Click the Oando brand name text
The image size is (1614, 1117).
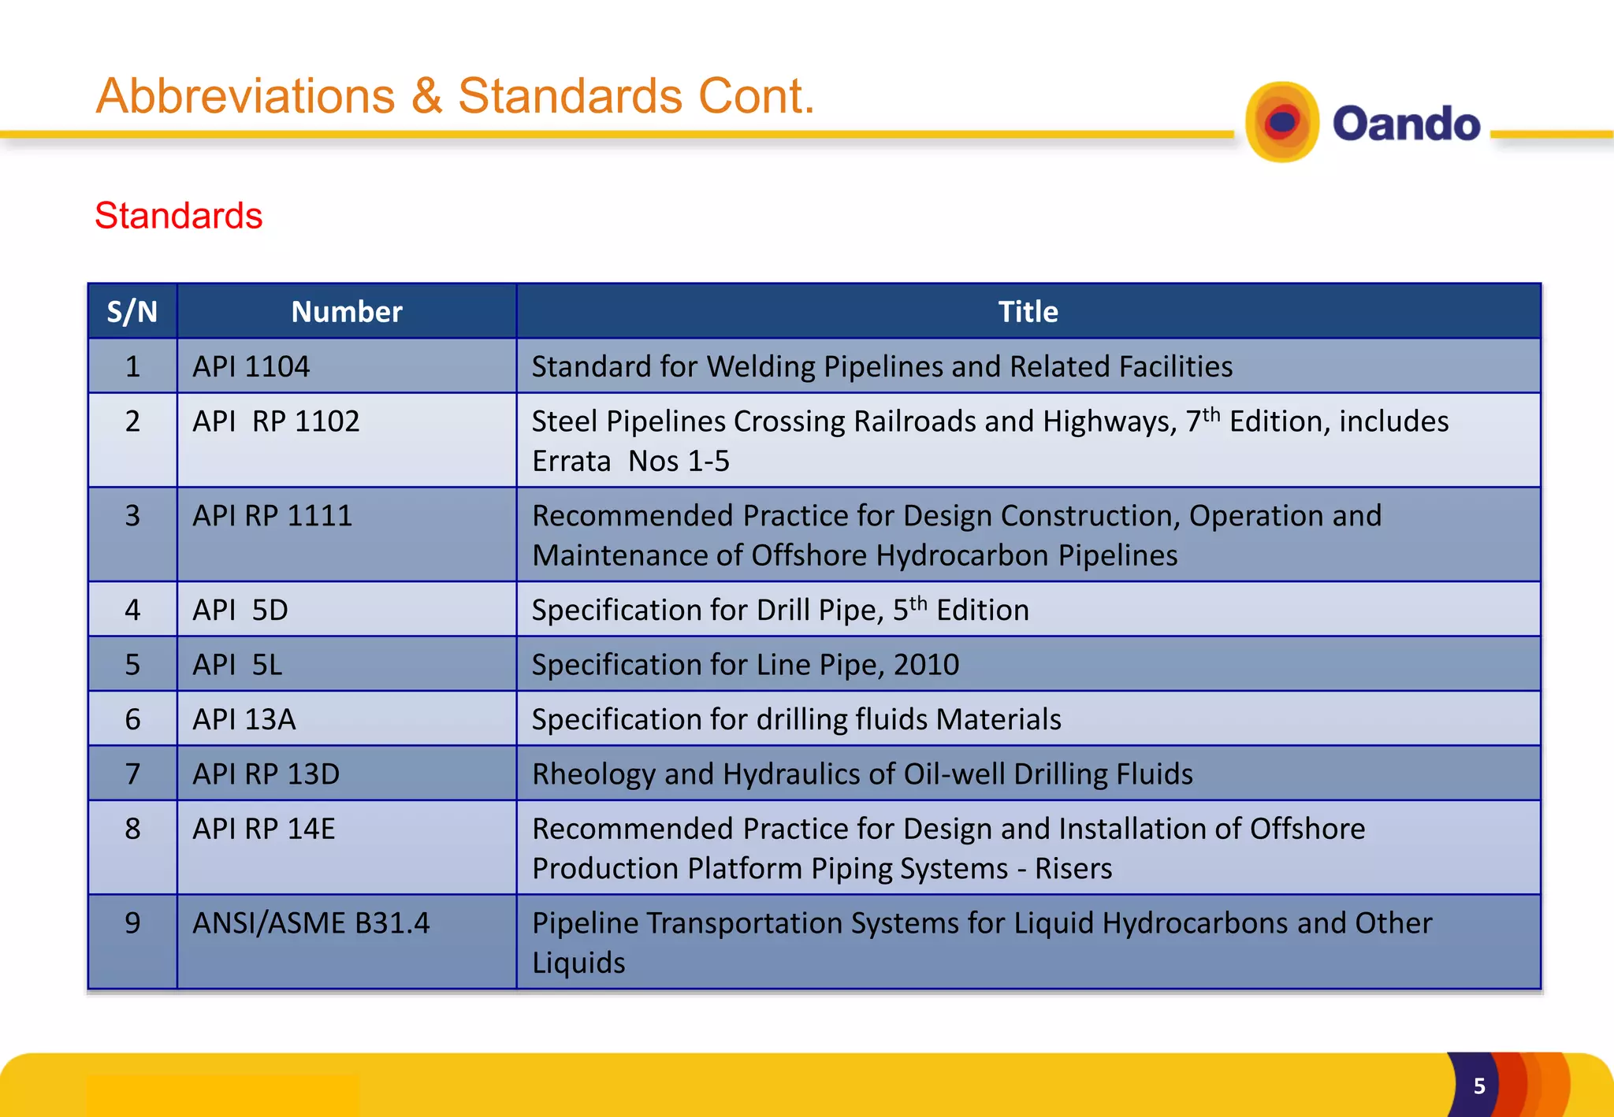point(1406,124)
